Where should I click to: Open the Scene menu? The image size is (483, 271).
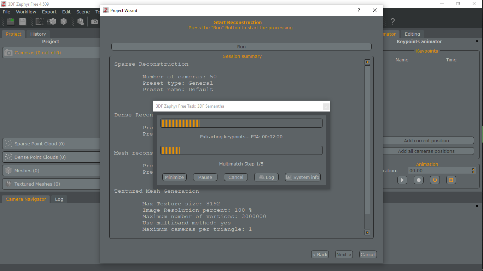point(83,12)
